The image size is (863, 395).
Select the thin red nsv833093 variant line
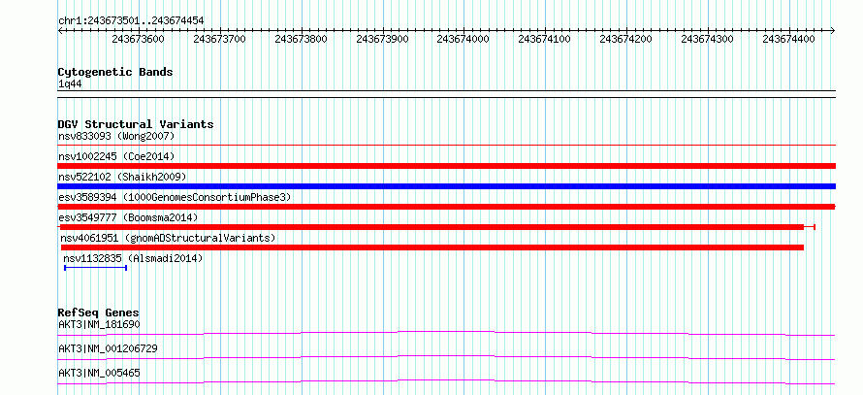tap(446, 145)
